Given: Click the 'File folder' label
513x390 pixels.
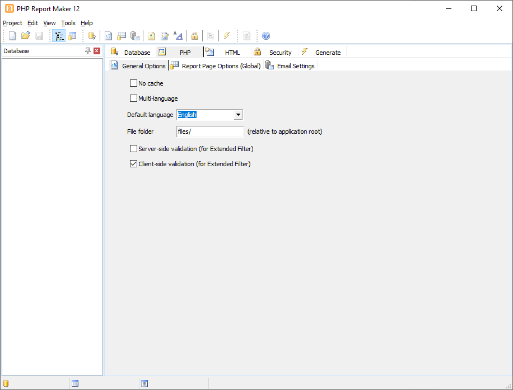Looking at the screenshot, I should [x=140, y=131].
